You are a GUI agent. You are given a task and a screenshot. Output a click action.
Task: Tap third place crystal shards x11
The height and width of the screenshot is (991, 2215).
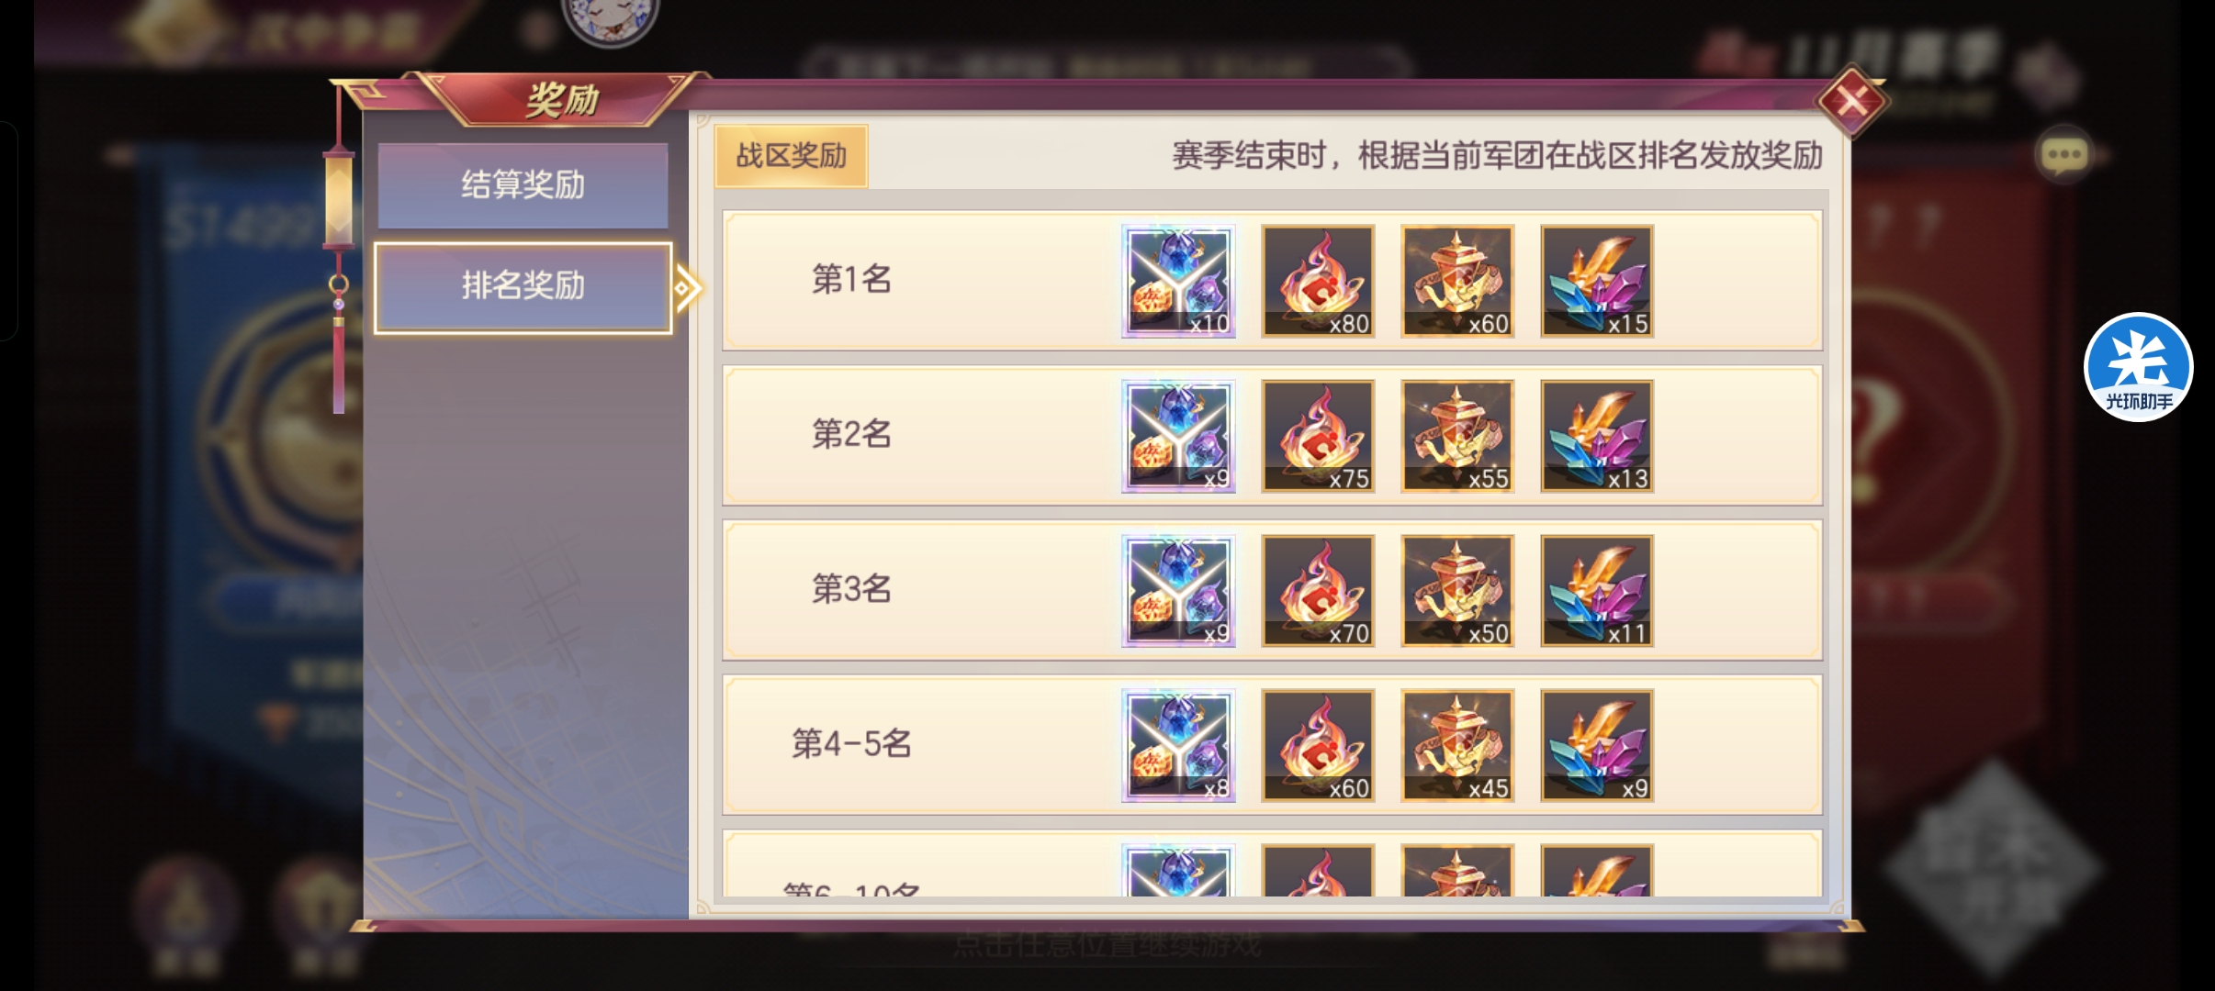coord(1597,591)
